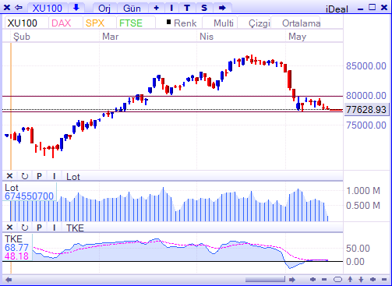The width and height of the screenshot is (392, 286).
Task: Click the down arrow in the bottom bar
Action: pyautogui.click(x=361, y=280)
